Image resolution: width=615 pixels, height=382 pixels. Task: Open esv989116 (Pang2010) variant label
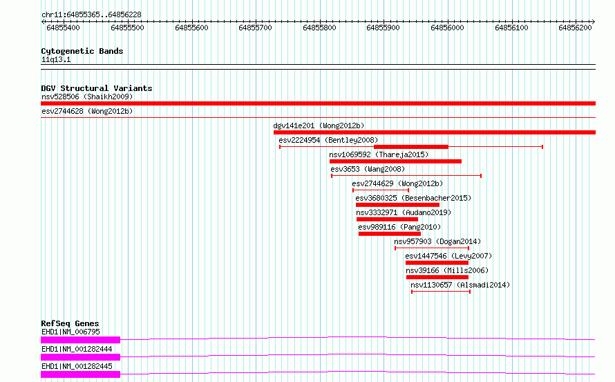point(399,227)
